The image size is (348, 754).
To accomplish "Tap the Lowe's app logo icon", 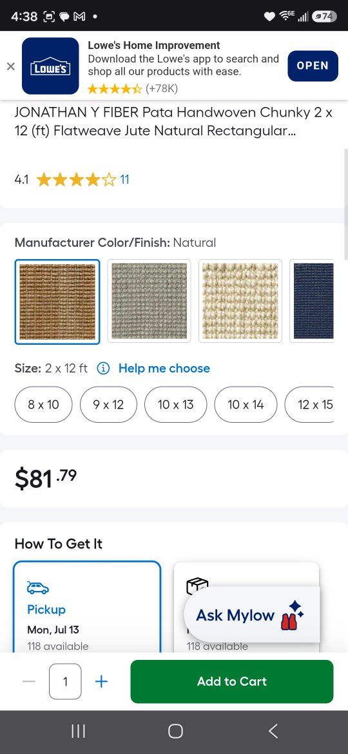I will pyautogui.click(x=50, y=66).
